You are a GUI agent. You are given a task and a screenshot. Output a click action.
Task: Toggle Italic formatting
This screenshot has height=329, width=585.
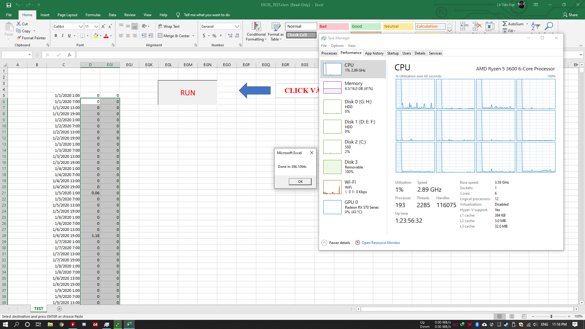click(x=62, y=36)
